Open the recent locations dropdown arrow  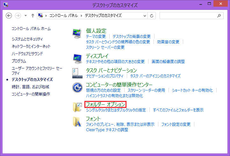point(25,16)
